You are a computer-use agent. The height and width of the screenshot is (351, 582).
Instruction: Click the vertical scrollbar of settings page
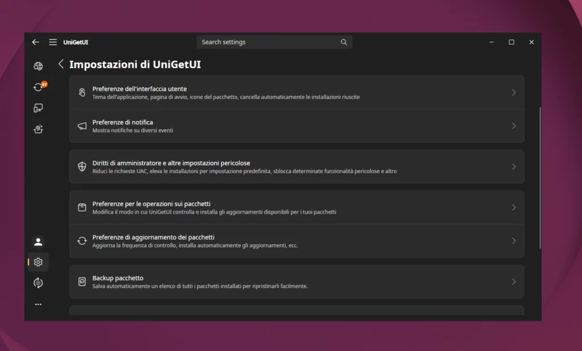[540, 178]
